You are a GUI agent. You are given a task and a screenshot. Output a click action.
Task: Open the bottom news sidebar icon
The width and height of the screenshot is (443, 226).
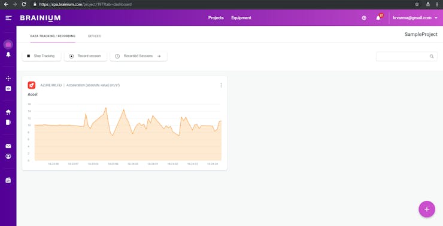point(8,180)
